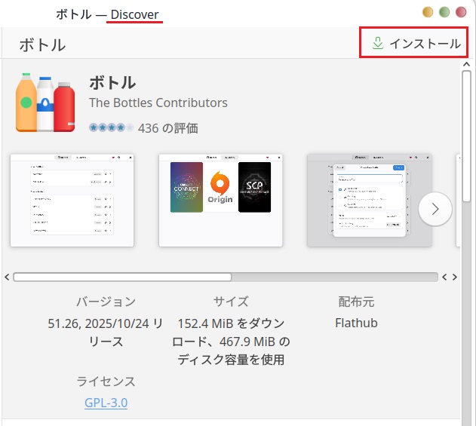The height and width of the screenshot is (426, 476).
Task: Open the GPL-3.0 license link
Action: [x=106, y=403]
